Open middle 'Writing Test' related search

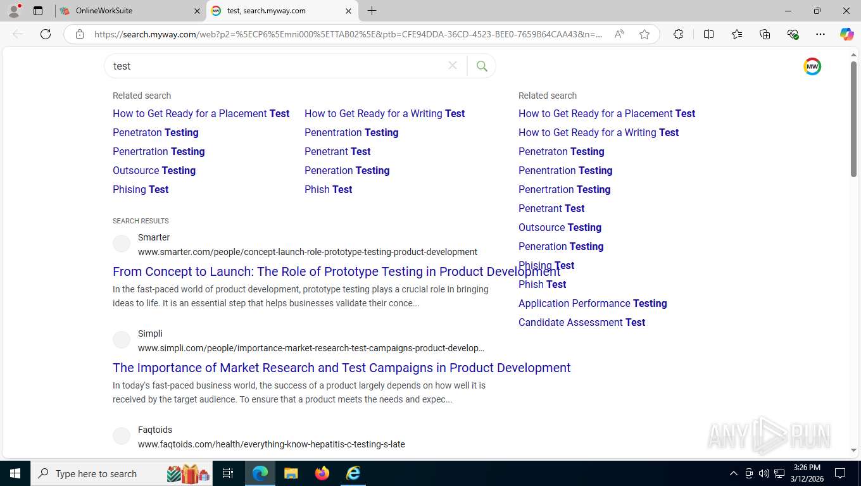(x=384, y=113)
